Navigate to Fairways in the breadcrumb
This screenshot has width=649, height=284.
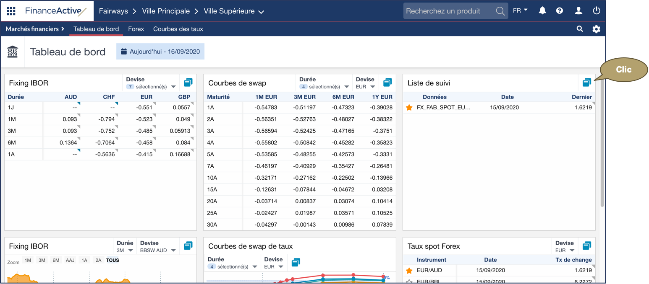(x=113, y=11)
